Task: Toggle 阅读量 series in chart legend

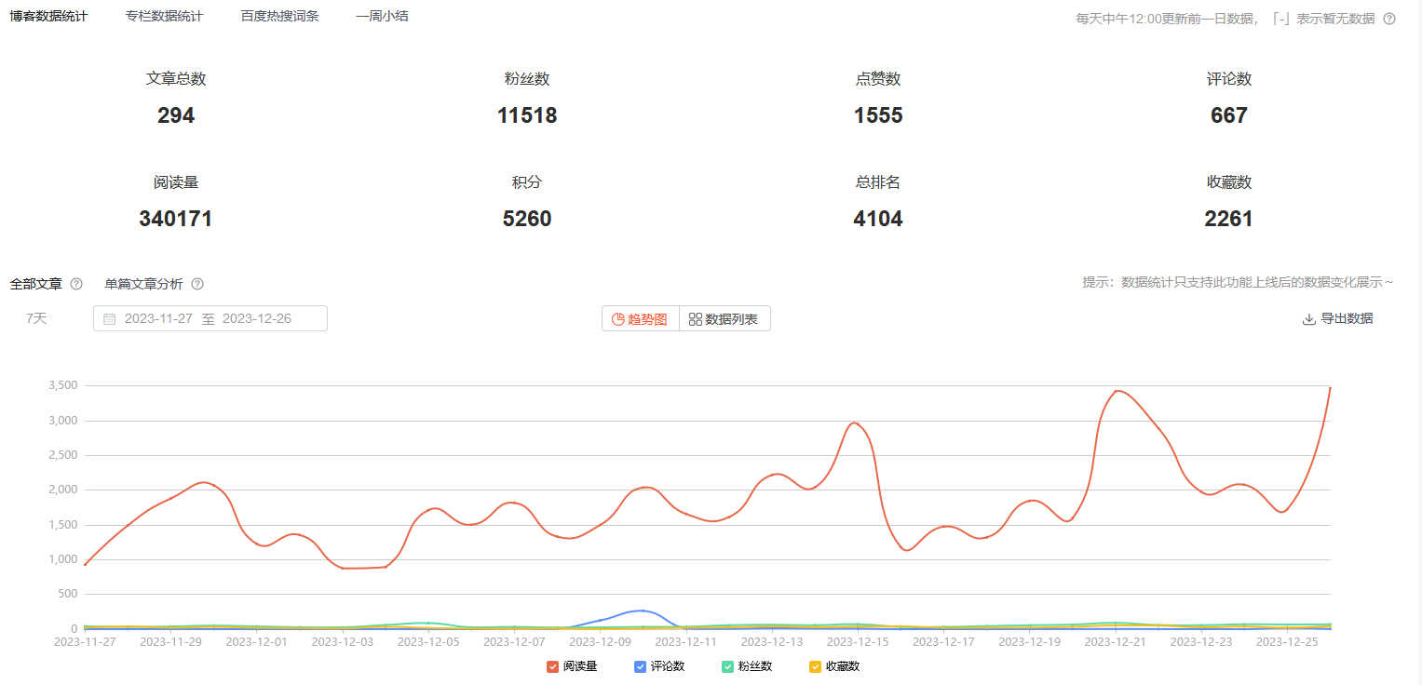Action: click(x=573, y=666)
